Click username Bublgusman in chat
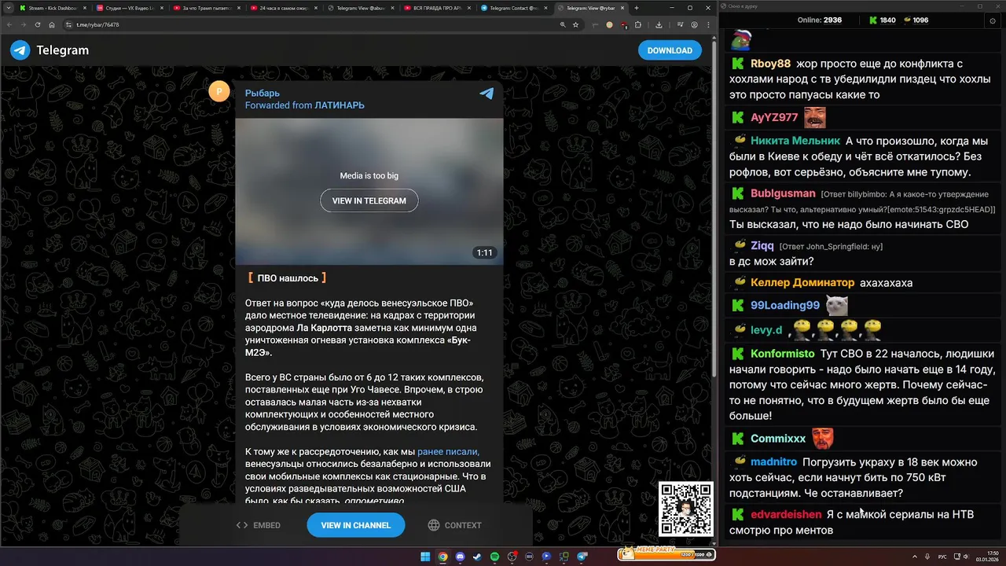This screenshot has height=566, width=1006. click(782, 193)
